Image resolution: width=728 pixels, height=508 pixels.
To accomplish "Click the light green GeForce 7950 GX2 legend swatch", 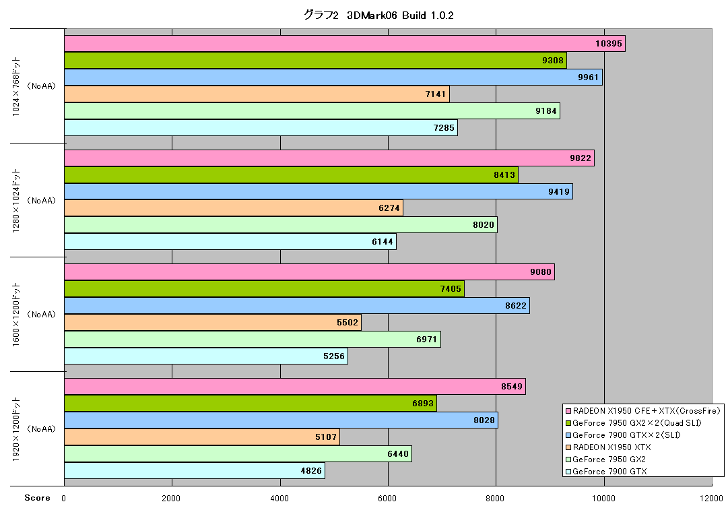I will point(568,459).
